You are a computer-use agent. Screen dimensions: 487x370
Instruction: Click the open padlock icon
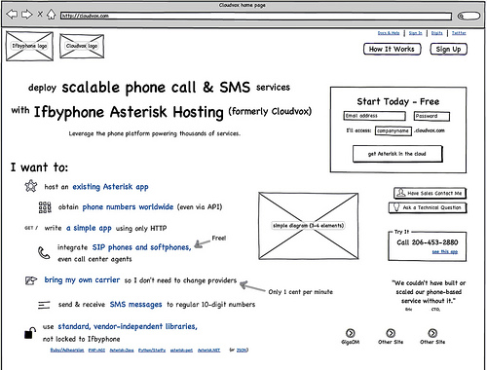pyautogui.click(x=30, y=333)
